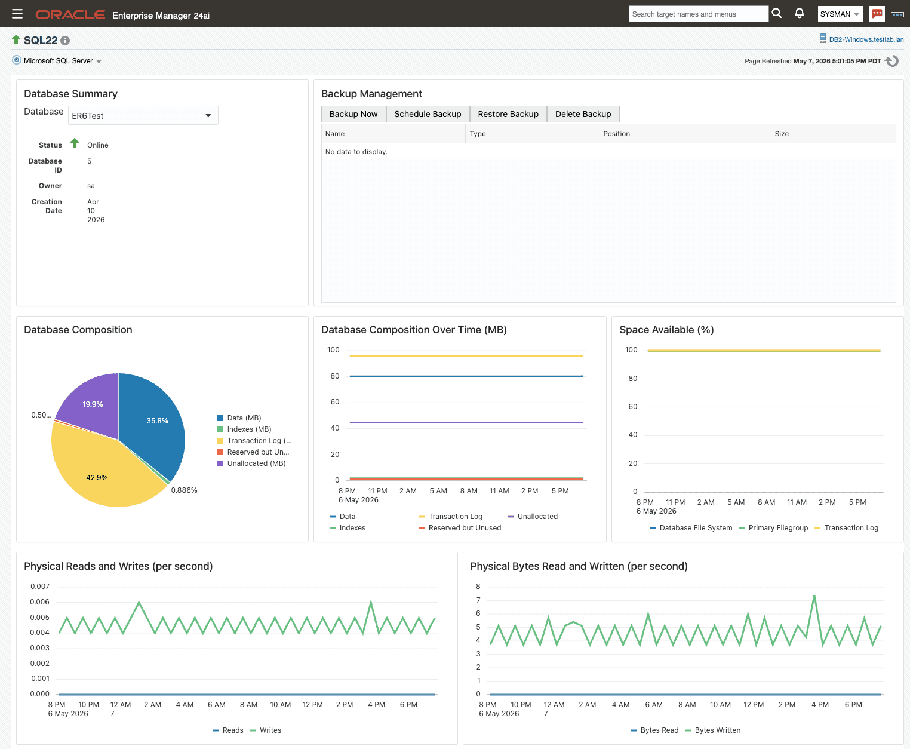Click the purple Unallocated (MB) legend swatch
910x749 pixels.
coord(220,463)
